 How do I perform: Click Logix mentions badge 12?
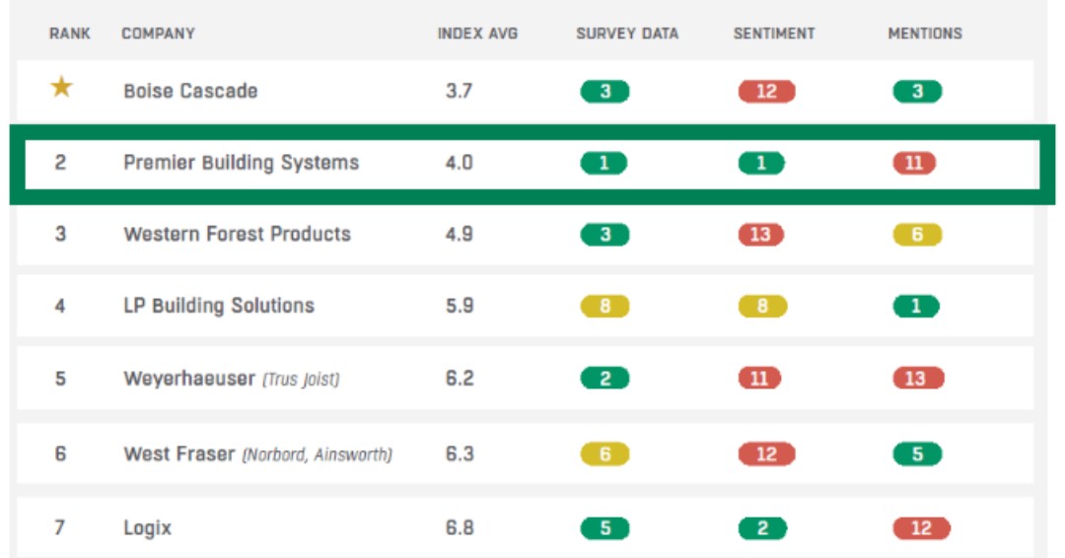922,528
